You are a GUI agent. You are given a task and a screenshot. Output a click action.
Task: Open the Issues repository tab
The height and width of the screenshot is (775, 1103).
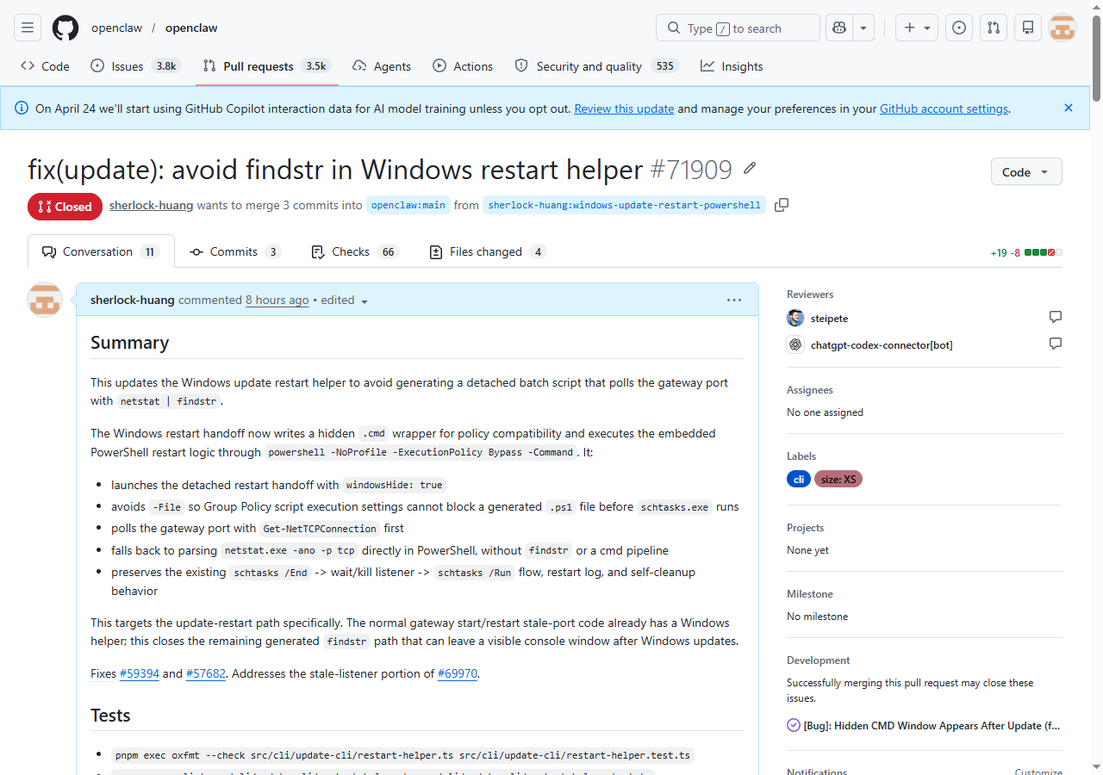coord(135,66)
